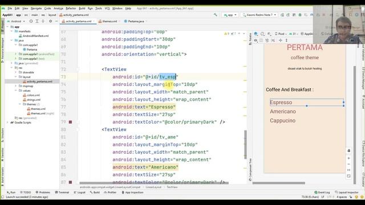This screenshot has height=205, width=365.
Task: Open the Logcat tool window
Action: 80,192
